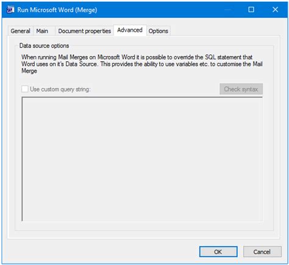Confirm the dialog with OK

218,252
